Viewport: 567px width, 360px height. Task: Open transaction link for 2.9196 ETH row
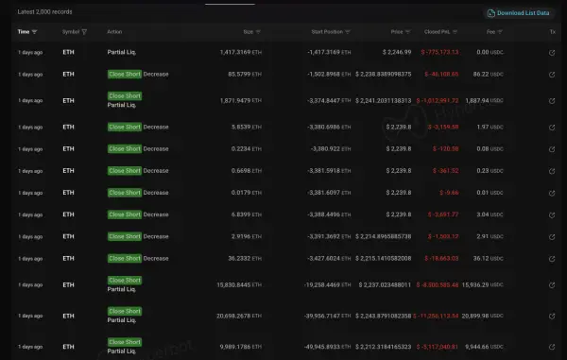click(552, 237)
